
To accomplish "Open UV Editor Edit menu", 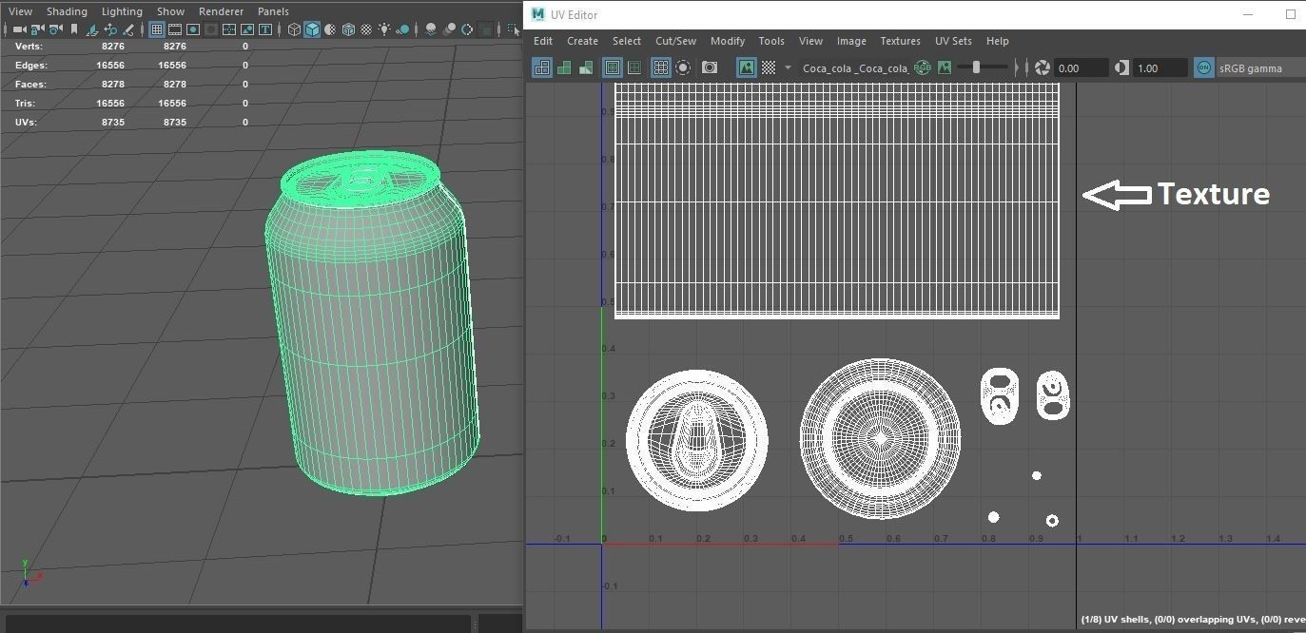I will pos(543,41).
